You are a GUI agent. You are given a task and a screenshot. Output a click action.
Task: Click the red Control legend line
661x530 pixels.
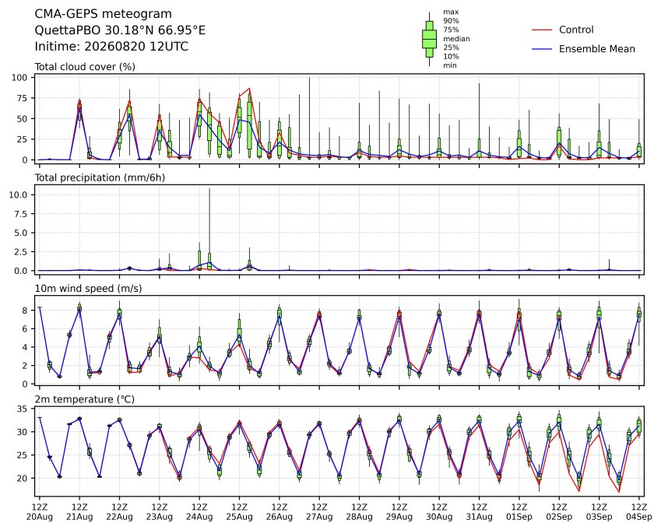542,30
